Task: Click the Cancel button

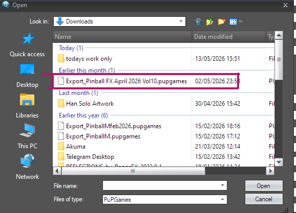Action: click(264, 199)
